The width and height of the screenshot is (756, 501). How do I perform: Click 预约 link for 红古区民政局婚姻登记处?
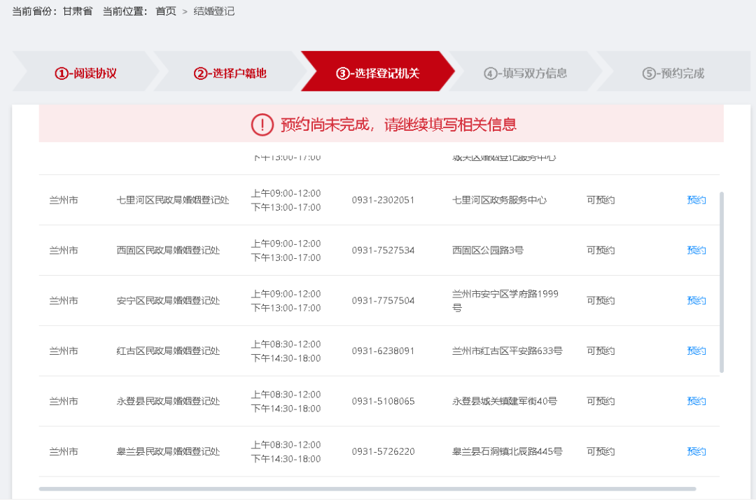(x=696, y=351)
